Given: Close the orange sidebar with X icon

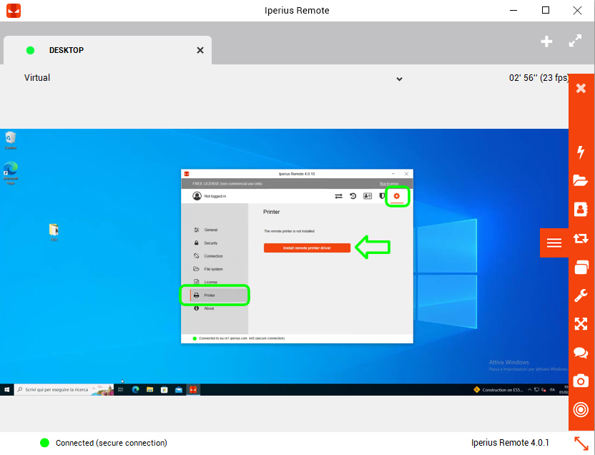Looking at the screenshot, I should coord(581,89).
